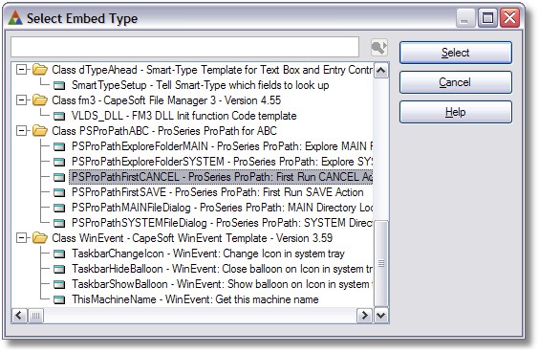539x353 pixels.
Task: Click template icon beside PSProPathExploreFolderSYSTEM
Action: click(59, 162)
